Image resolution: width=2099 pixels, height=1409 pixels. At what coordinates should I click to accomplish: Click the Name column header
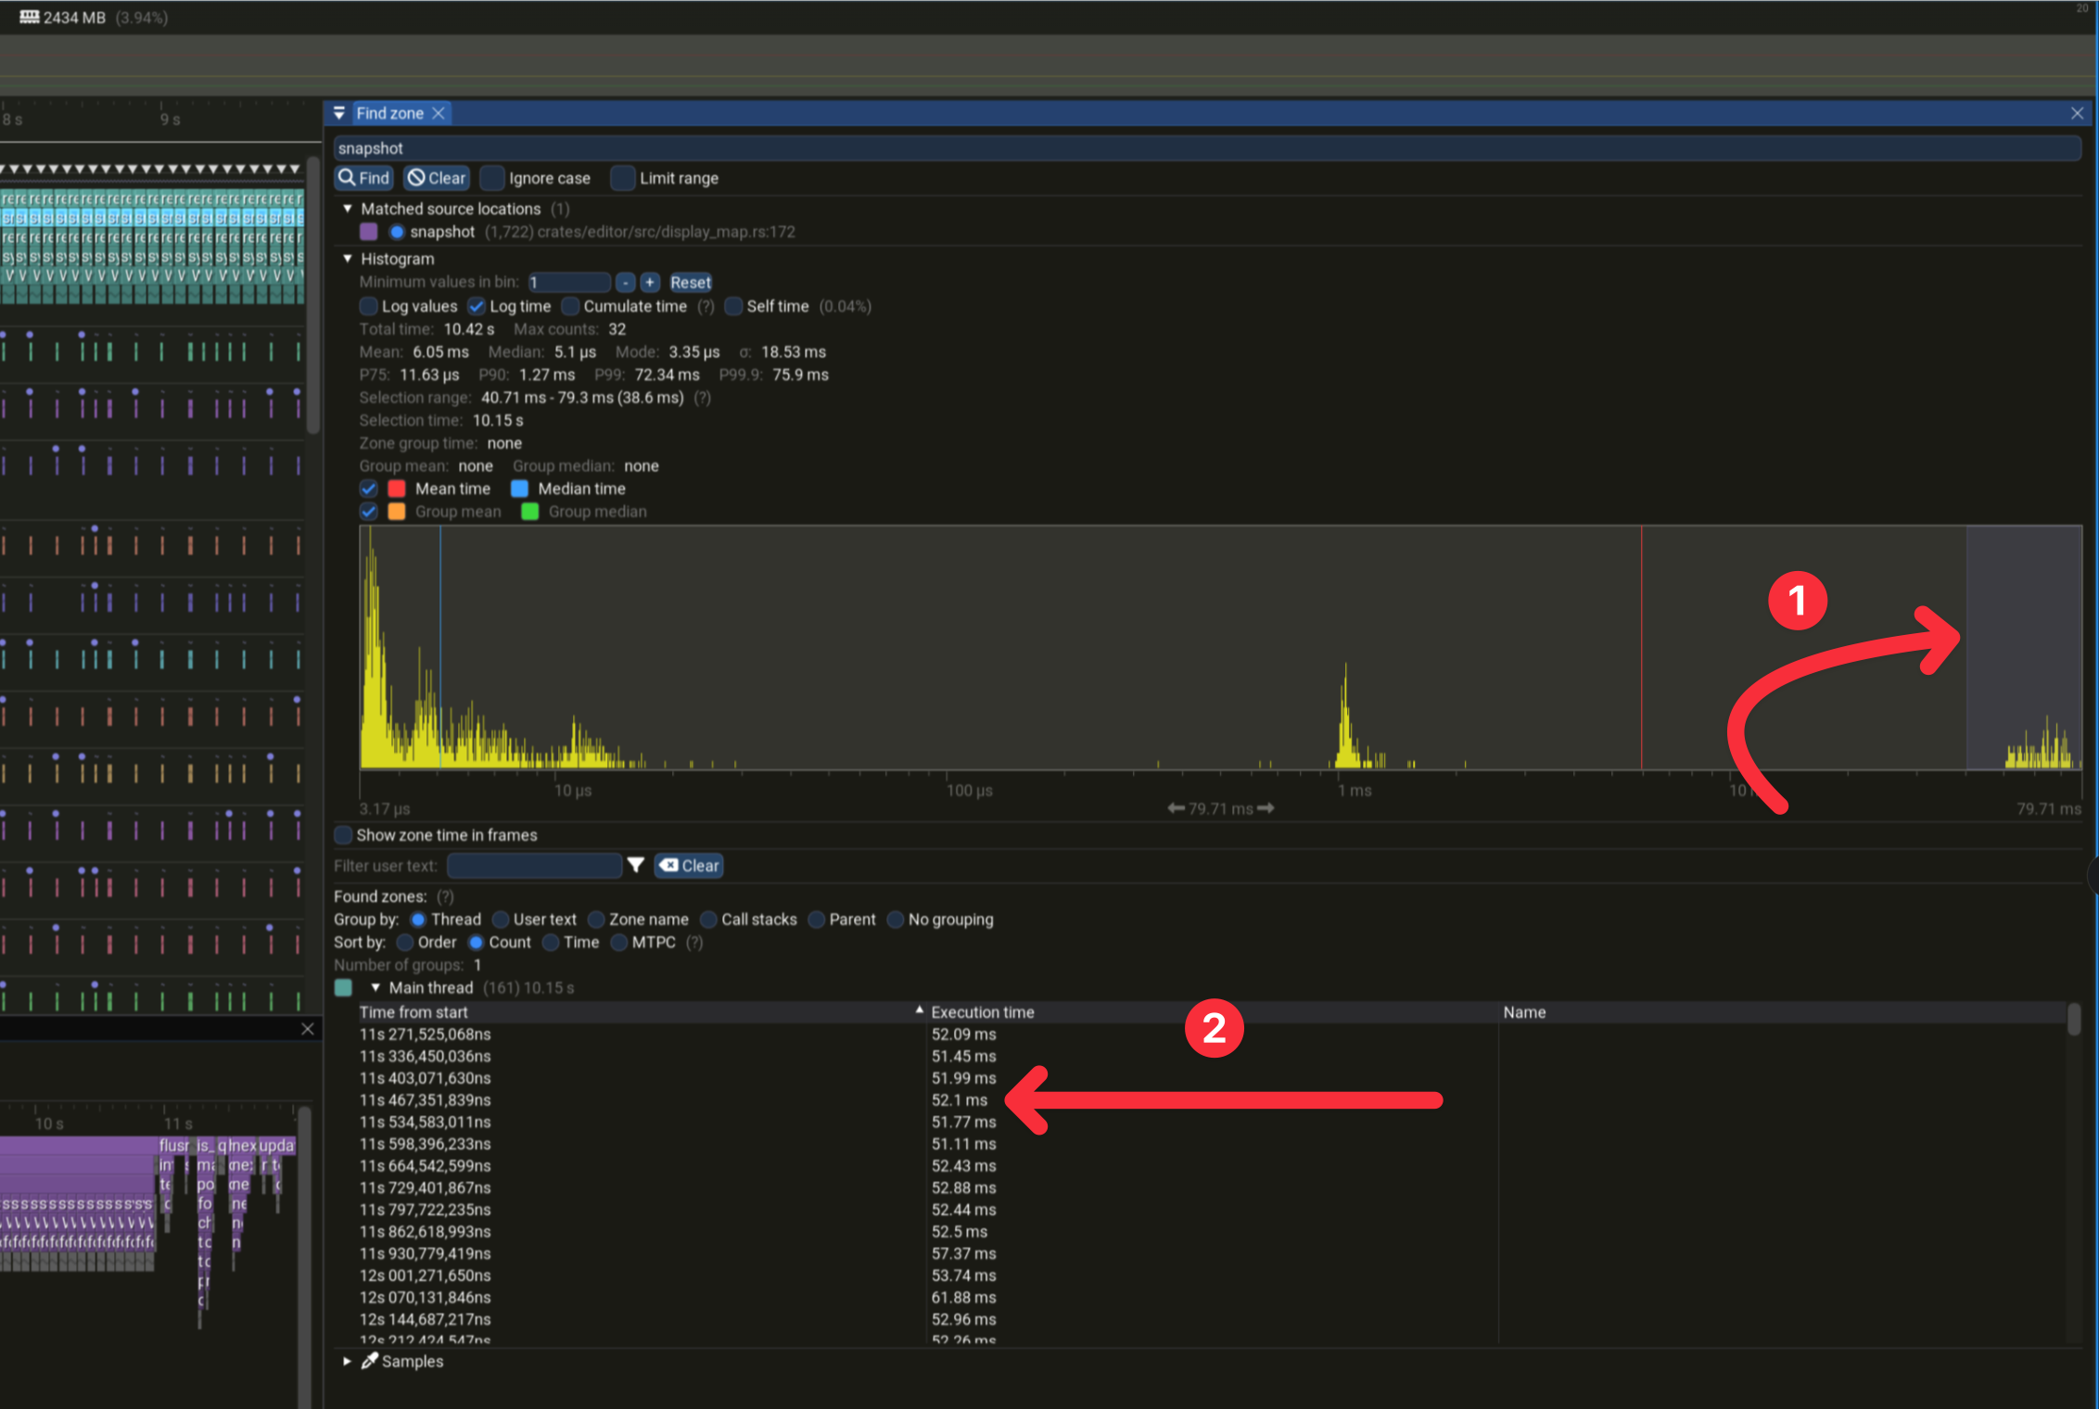tap(1782, 1012)
